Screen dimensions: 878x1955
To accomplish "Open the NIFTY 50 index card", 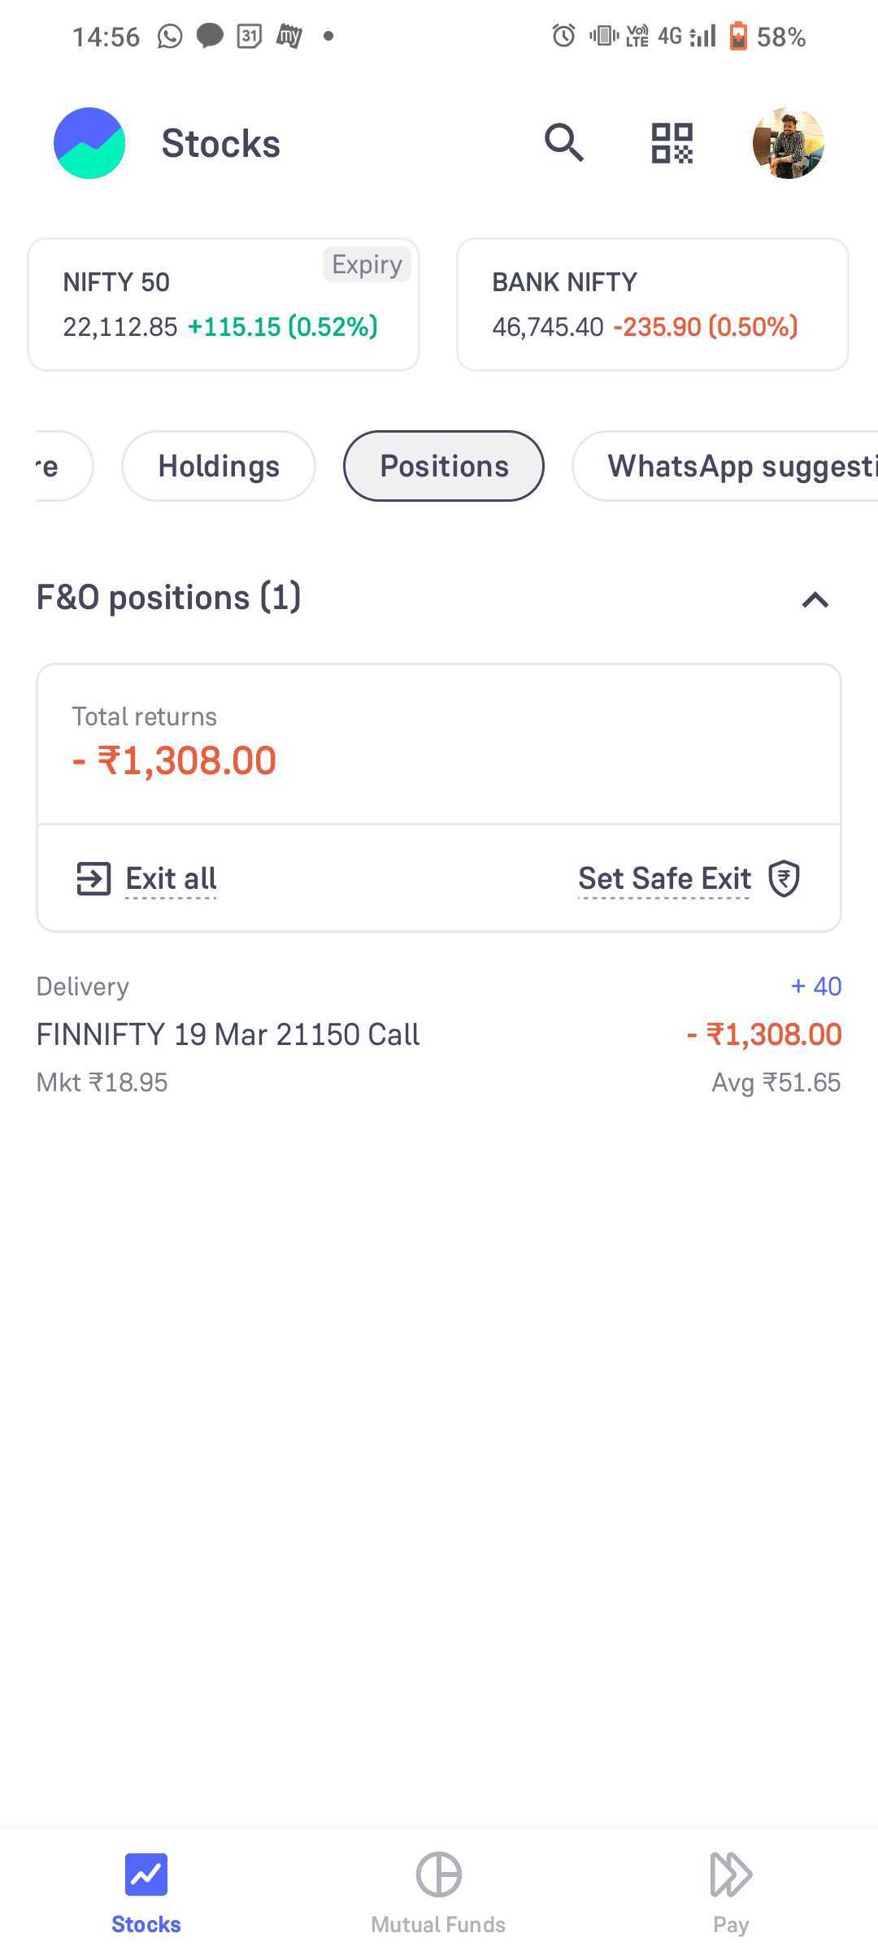I will pos(224,304).
